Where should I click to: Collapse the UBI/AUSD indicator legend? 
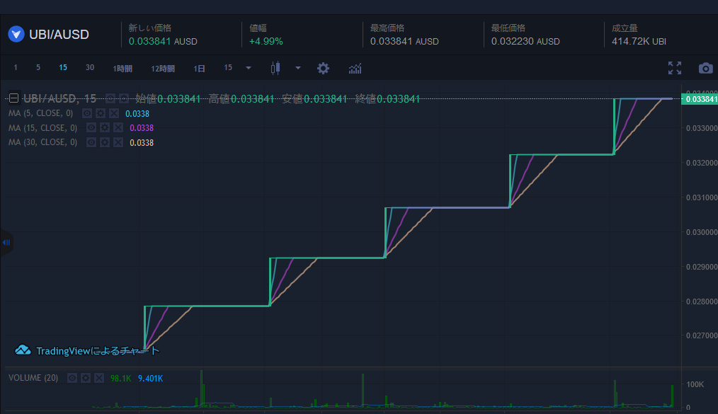13,99
